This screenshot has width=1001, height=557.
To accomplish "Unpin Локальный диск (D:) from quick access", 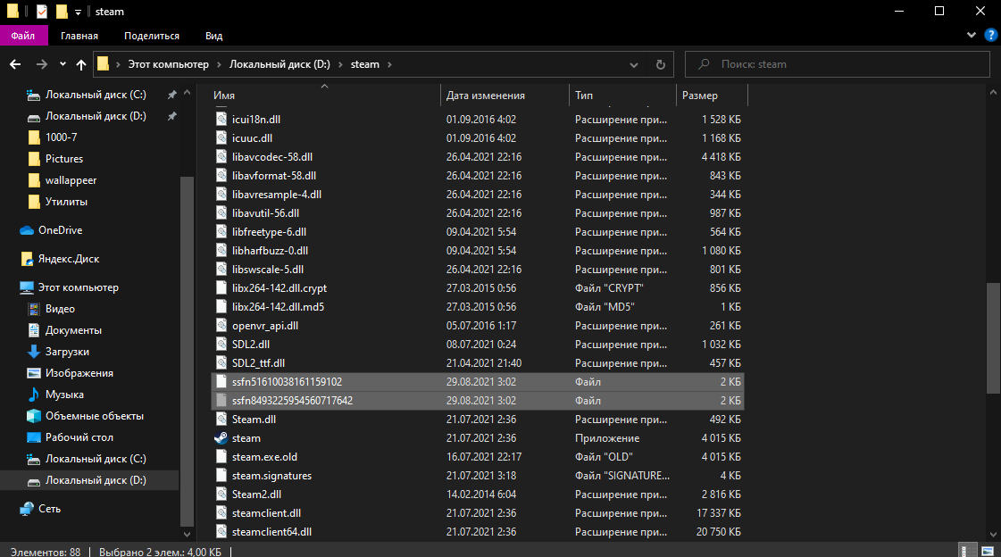I will coord(171,116).
